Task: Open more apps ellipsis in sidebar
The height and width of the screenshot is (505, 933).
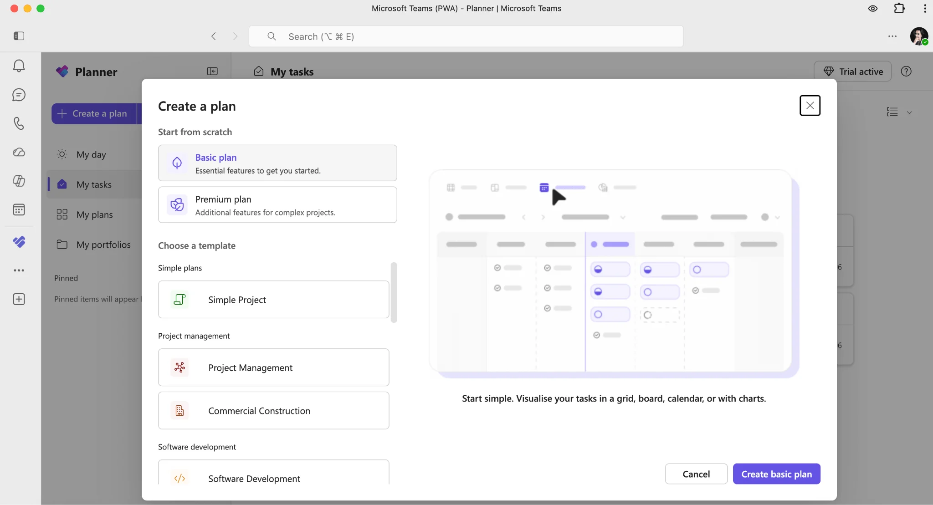Action: 19,270
